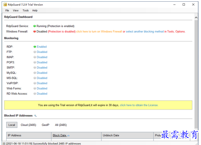201x145 pixels.
Task: Click green status icon beside RdpGuard Service
Action: pos(34,26)
